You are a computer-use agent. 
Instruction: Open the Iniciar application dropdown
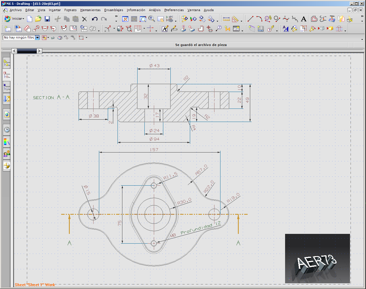tap(14, 19)
